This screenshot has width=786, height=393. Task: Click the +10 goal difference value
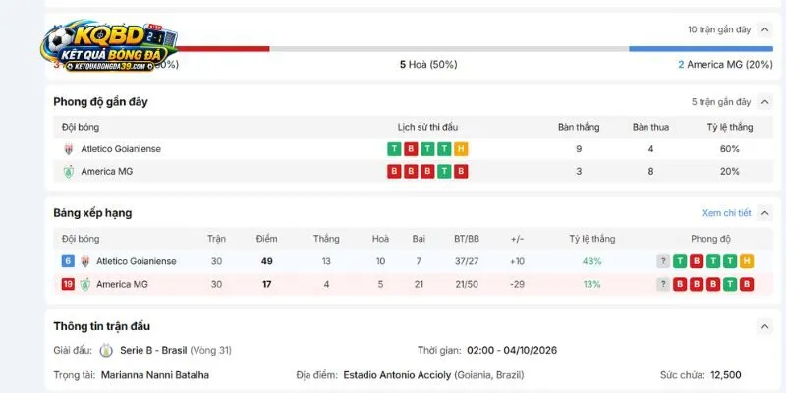tap(518, 261)
